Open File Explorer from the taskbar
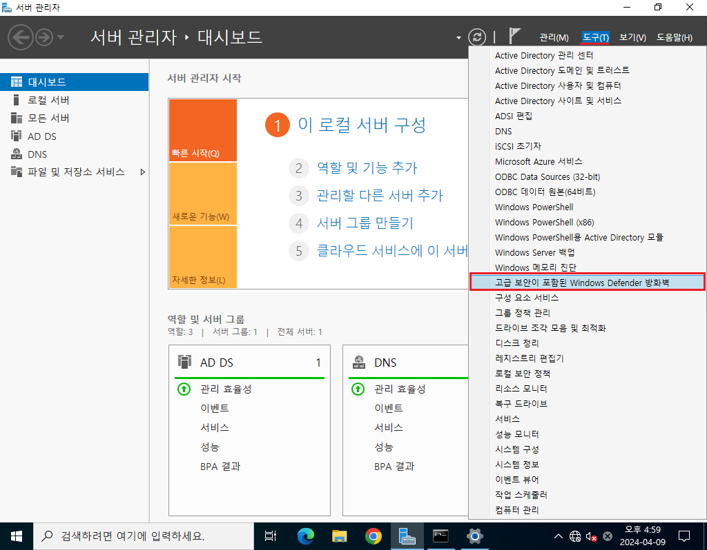 pyautogui.click(x=340, y=536)
